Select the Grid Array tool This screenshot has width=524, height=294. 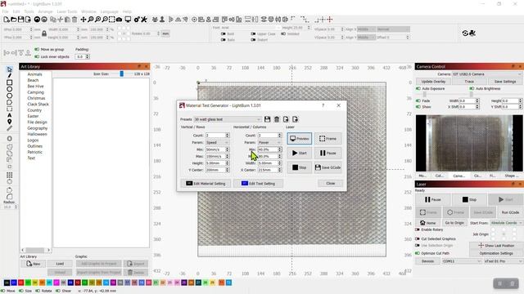click(x=9, y=175)
